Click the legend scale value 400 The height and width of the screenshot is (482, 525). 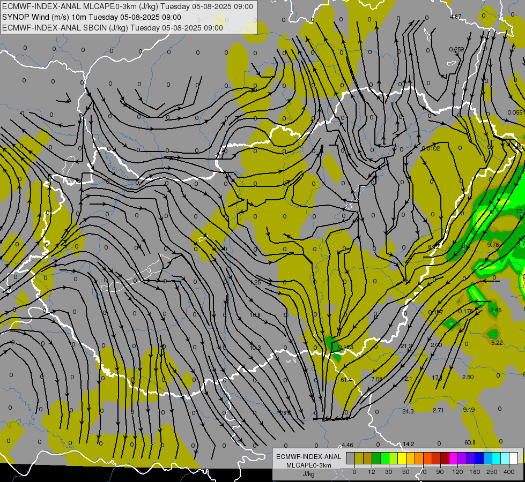509,472
